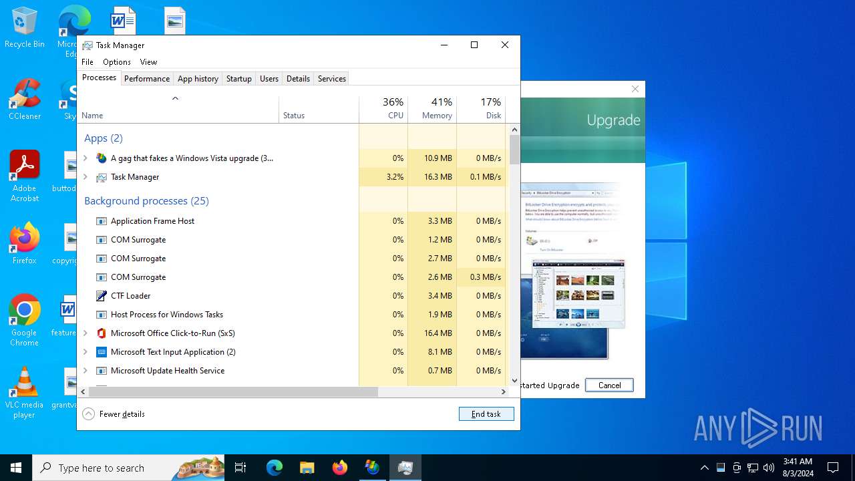Switch to the Users tab
Screen dimensions: 855x481
(x=269, y=78)
